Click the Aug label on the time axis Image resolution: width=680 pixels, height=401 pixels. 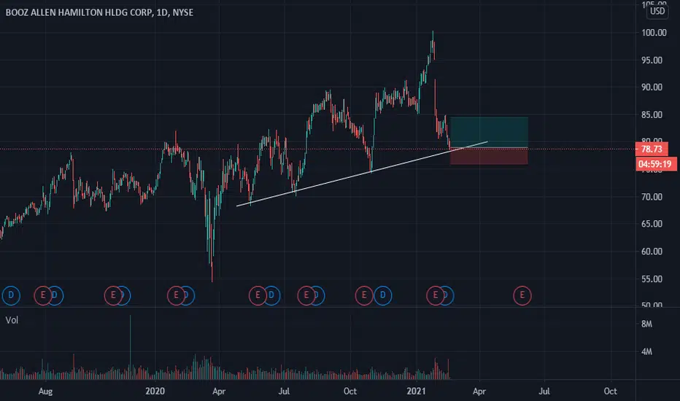[x=45, y=392]
